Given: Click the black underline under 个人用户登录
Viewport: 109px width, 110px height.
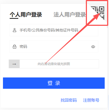Looking at the screenshot, I should tap(14, 19).
